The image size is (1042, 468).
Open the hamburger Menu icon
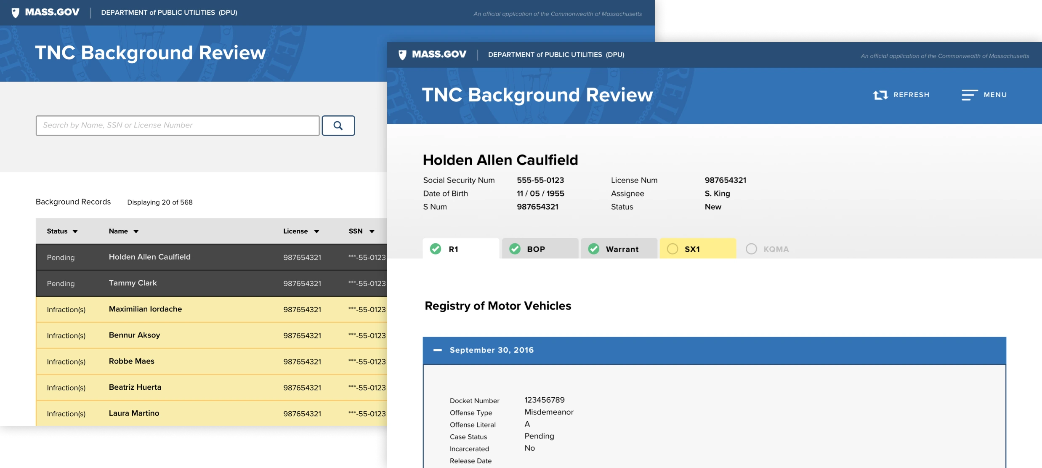coord(970,95)
